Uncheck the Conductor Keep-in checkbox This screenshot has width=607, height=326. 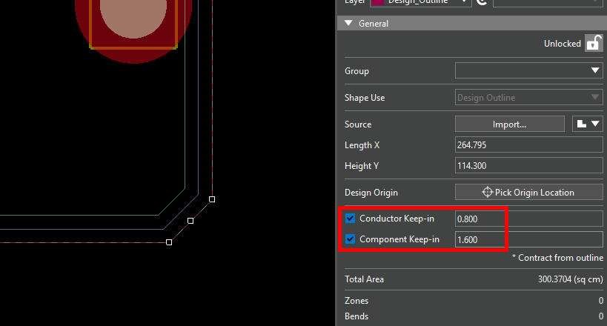pos(351,219)
